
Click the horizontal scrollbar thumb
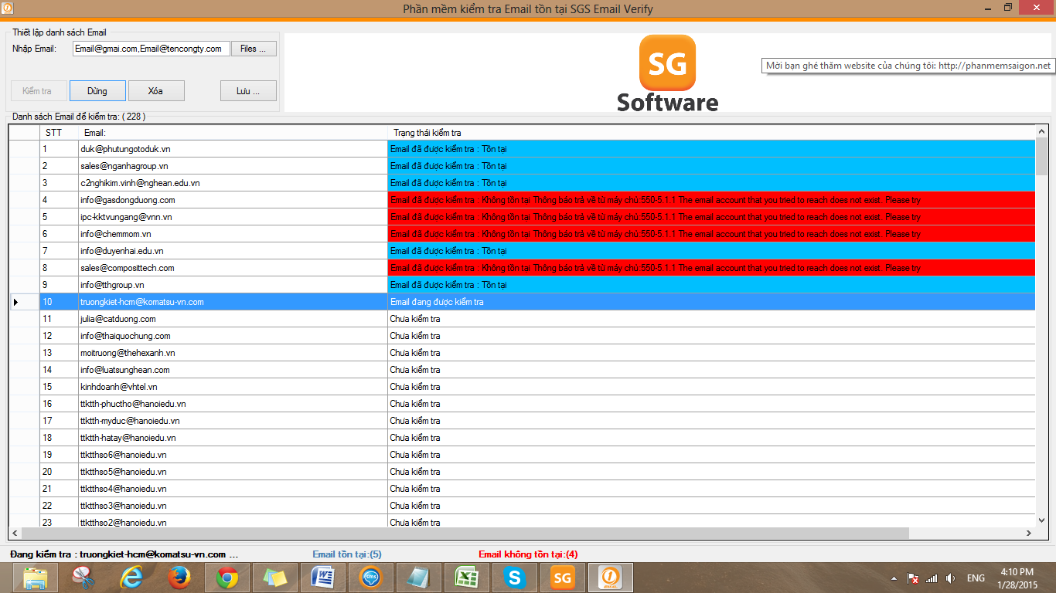tap(466, 534)
